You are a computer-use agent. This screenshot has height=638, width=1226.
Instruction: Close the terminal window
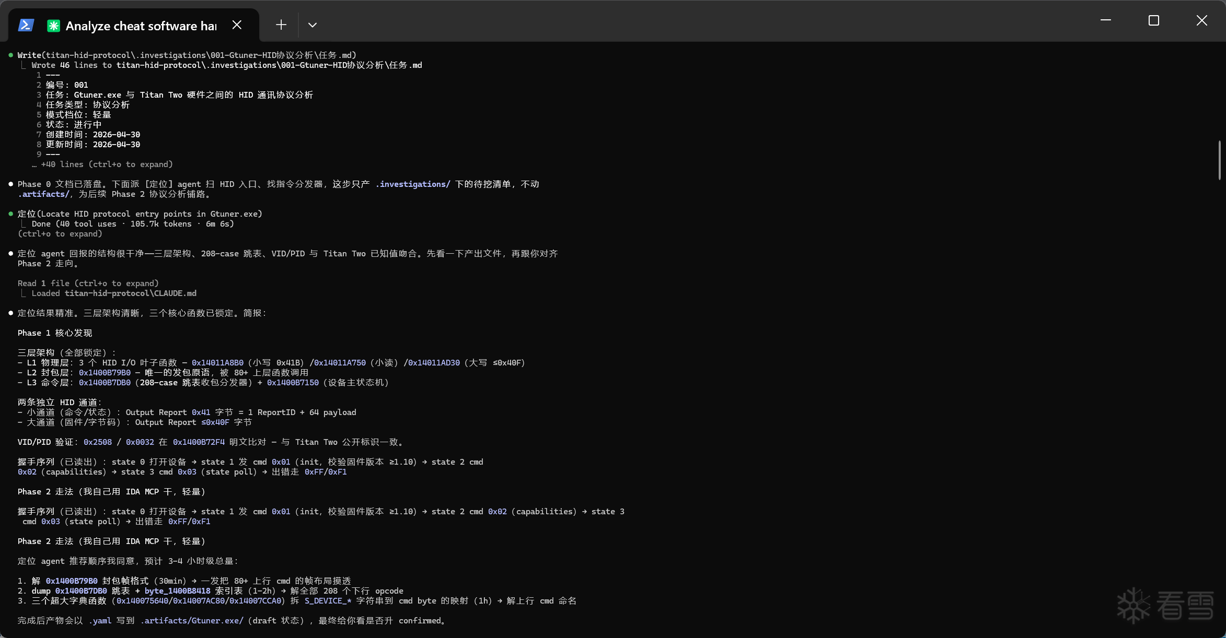click(x=1202, y=20)
